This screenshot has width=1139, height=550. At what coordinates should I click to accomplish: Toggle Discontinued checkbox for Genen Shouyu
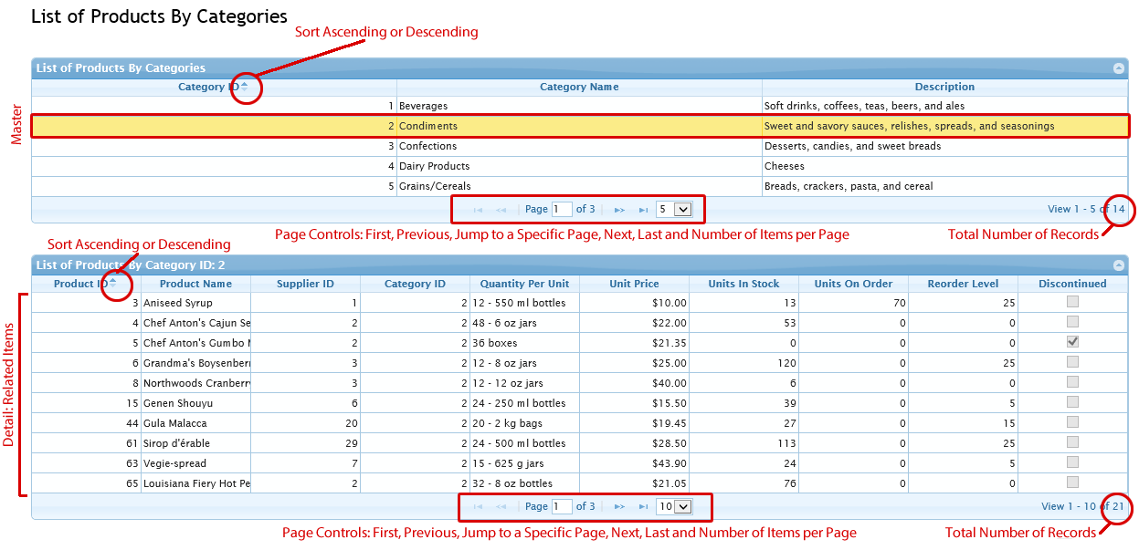point(1072,402)
